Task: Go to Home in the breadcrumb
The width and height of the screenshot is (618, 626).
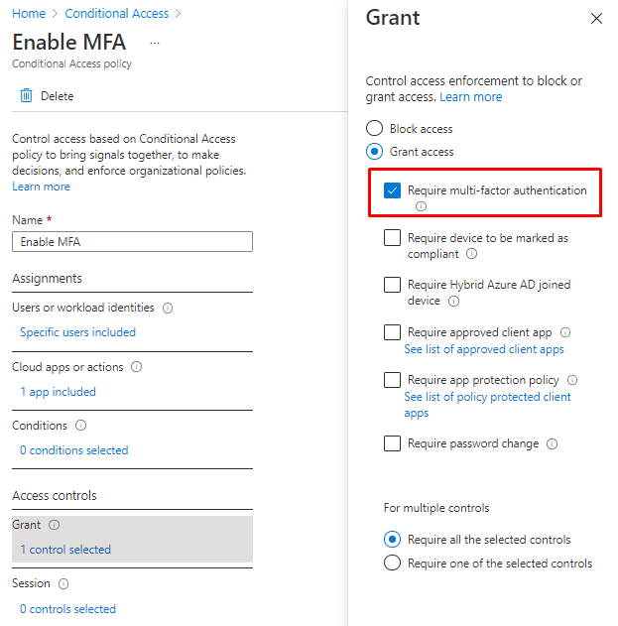Action: click(x=29, y=14)
